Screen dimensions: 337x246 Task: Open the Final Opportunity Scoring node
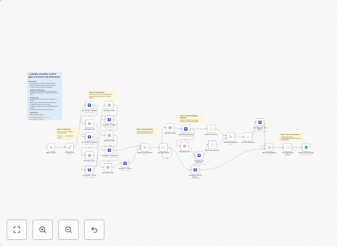[x=287, y=147]
